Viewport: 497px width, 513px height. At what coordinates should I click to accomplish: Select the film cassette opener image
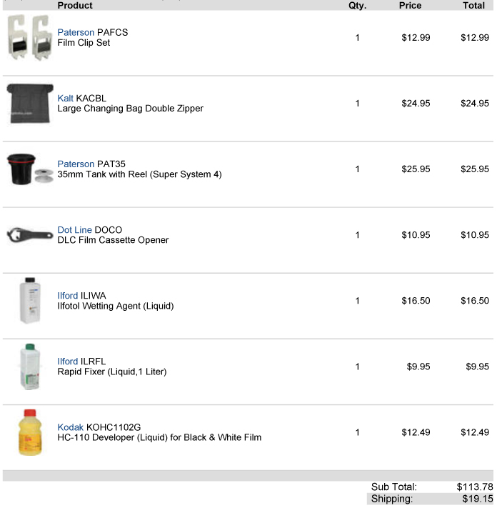click(29, 235)
